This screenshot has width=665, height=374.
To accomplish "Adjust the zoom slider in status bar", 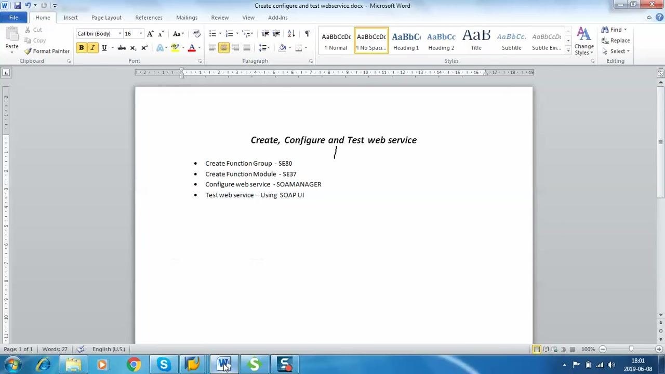I will coord(631,349).
